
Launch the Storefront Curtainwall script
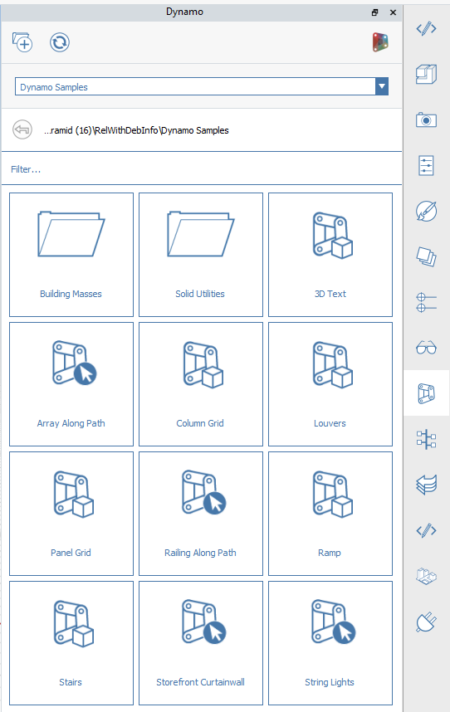coord(201,643)
